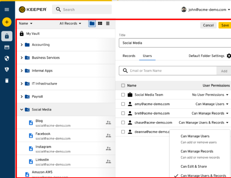Switch to grid view icon
The image size is (231, 178).
[x=100, y=23]
